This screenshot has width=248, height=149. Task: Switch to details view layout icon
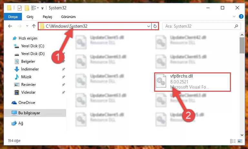coord(233,141)
